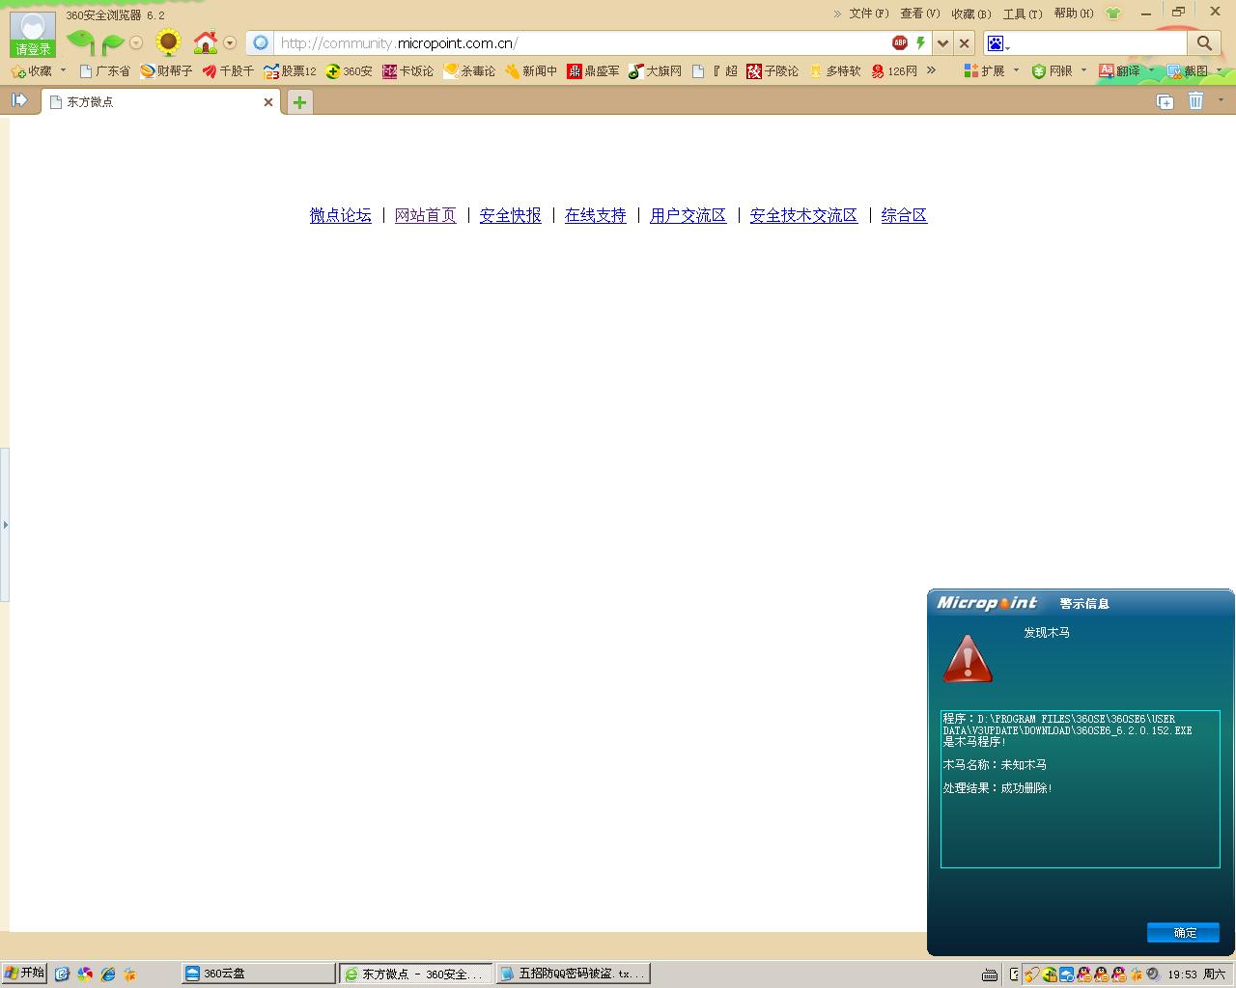Image resolution: width=1236 pixels, height=988 pixels.
Task: Expand the 网银 dropdown arrow
Action: point(1083,70)
